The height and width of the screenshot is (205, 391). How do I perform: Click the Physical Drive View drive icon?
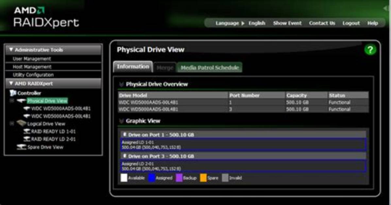point(21,101)
